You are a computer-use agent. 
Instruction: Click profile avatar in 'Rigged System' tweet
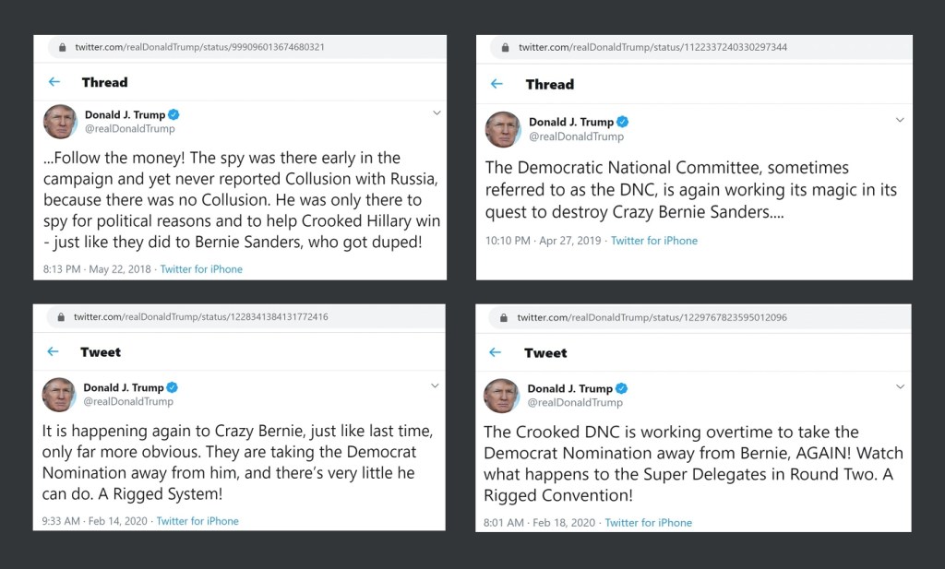[59, 395]
